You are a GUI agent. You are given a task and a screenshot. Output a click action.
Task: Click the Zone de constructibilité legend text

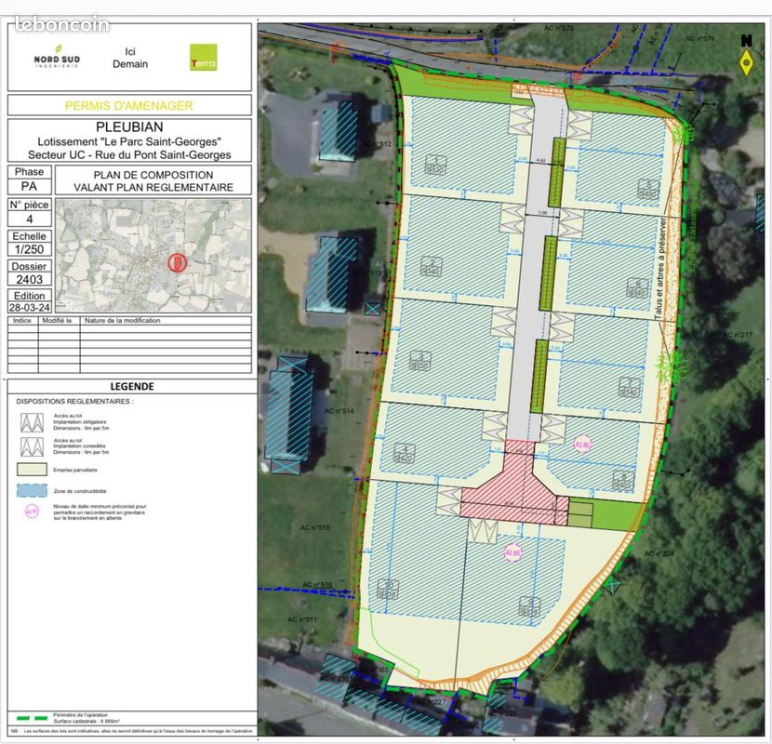80,491
